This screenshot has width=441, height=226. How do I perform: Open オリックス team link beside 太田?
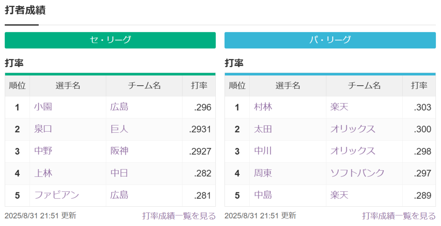[x=353, y=129]
